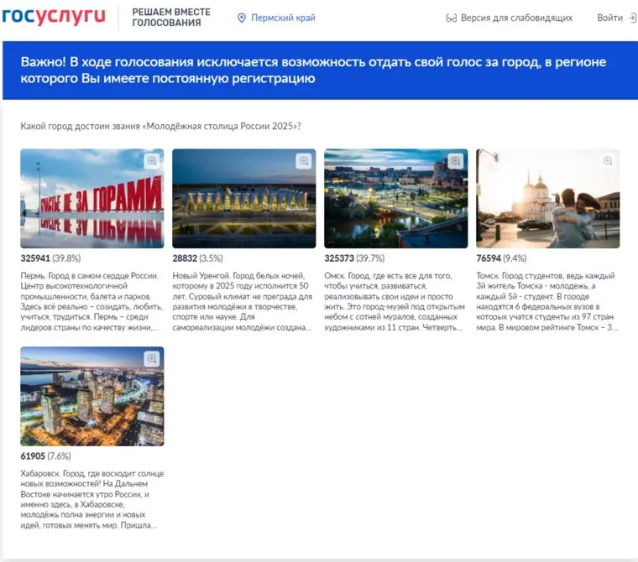Open zoom icon on Томск photo
The width and height of the screenshot is (638, 562).
coord(607,161)
